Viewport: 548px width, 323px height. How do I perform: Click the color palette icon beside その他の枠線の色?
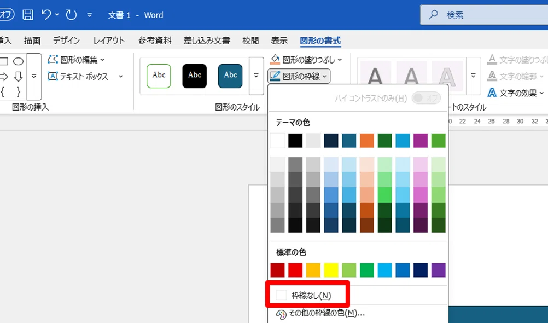[x=281, y=315]
